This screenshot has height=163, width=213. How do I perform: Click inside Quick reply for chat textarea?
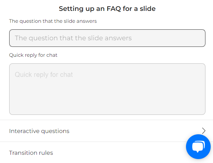(x=107, y=92)
